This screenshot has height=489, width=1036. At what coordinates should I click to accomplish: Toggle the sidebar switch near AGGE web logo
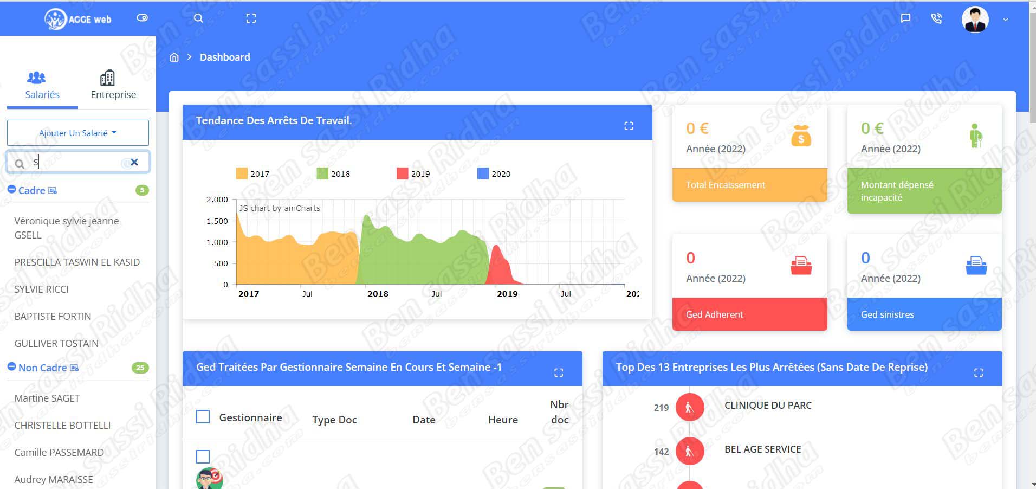click(x=142, y=18)
